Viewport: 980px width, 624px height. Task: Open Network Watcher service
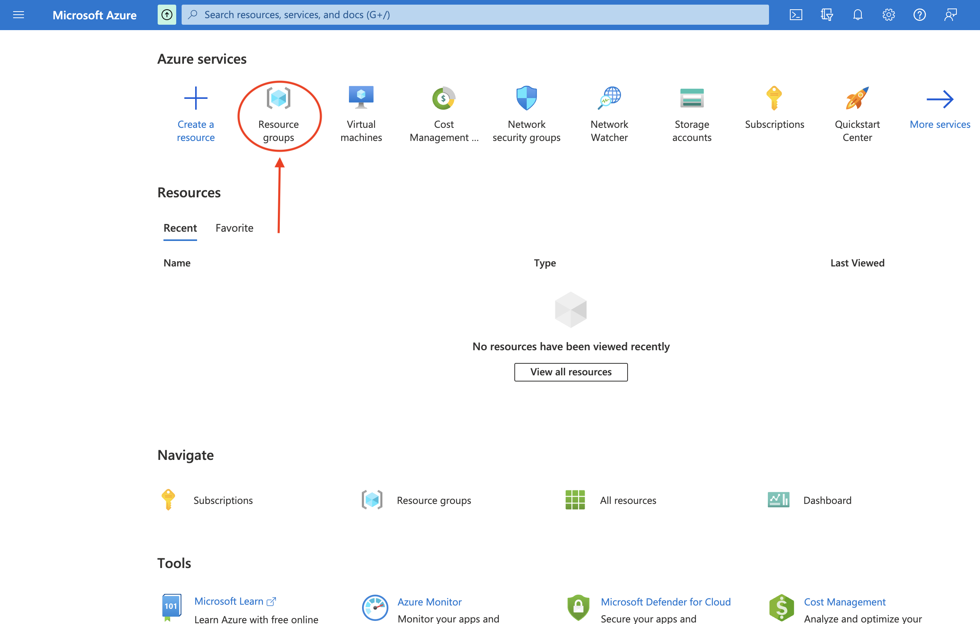609,98
